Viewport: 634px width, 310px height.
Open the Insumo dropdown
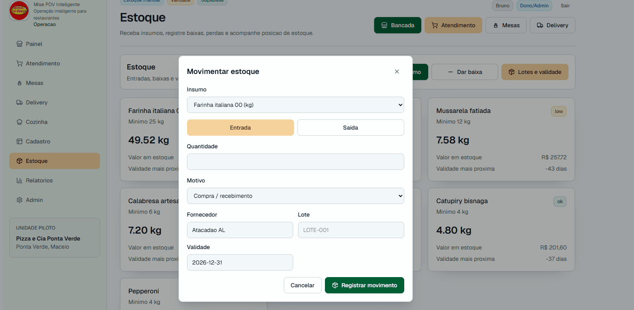(295, 105)
